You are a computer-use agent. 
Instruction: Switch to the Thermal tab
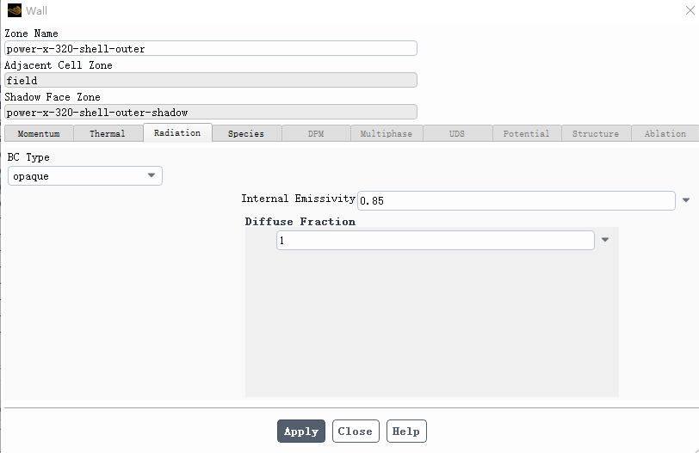click(x=108, y=134)
